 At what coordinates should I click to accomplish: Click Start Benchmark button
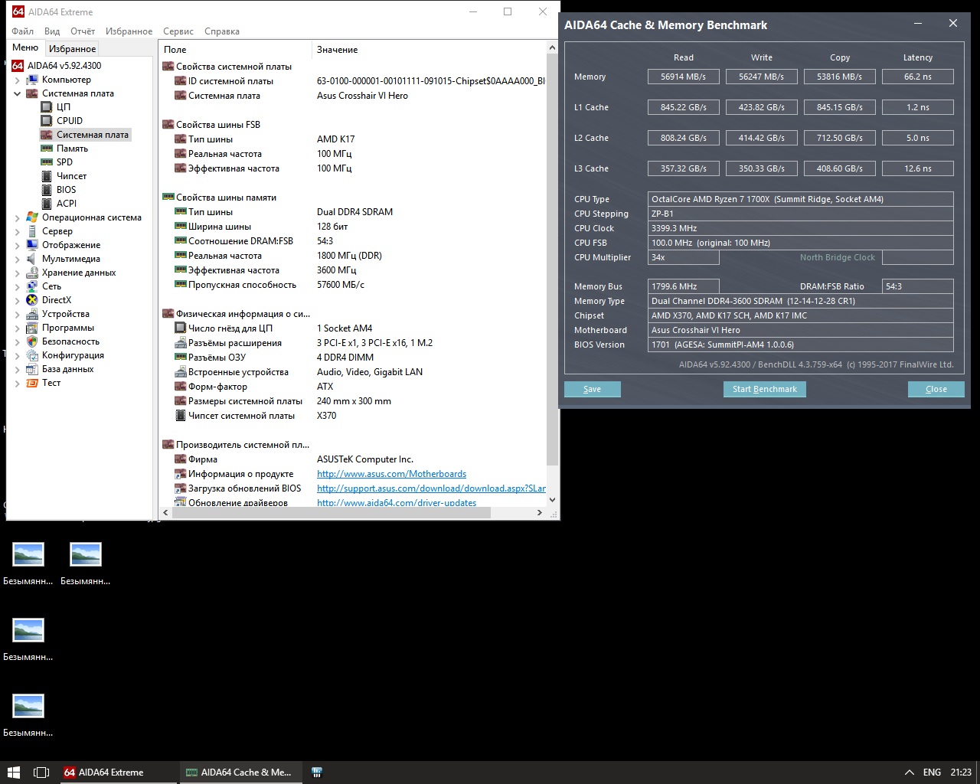[764, 389]
